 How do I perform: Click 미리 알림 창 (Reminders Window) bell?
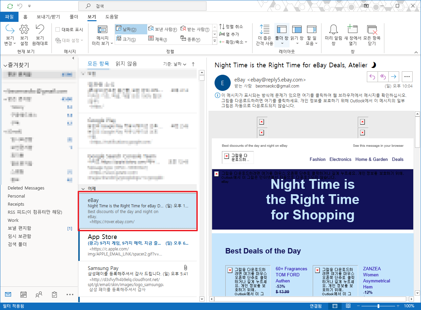pyautogui.click(x=333, y=35)
